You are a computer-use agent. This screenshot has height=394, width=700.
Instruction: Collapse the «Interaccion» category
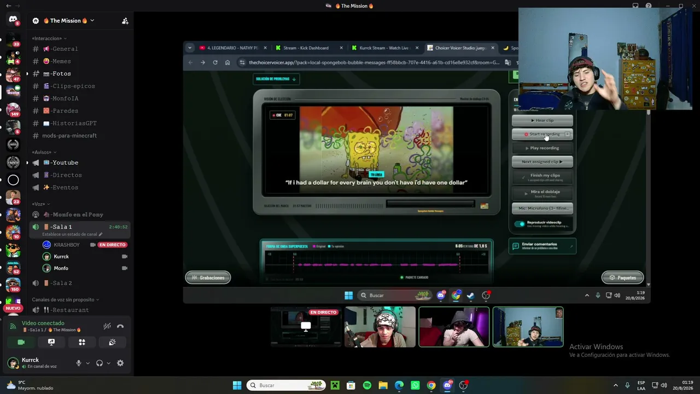[x=49, y=38]
